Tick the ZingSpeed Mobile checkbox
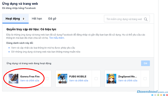Viewport: 168px width, 96px height. (x=145, y=78)
